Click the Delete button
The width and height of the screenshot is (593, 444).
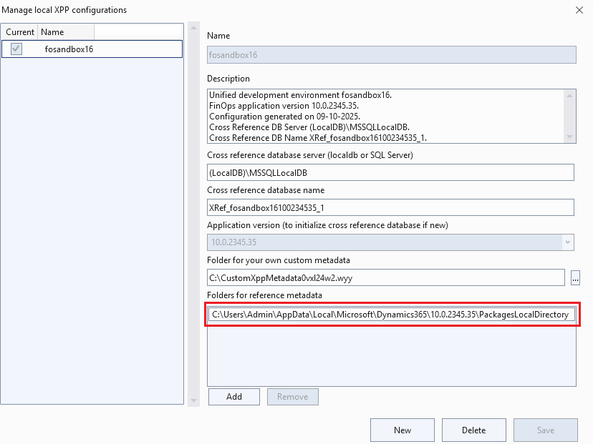pyautogui.click(x=473, y=430)
